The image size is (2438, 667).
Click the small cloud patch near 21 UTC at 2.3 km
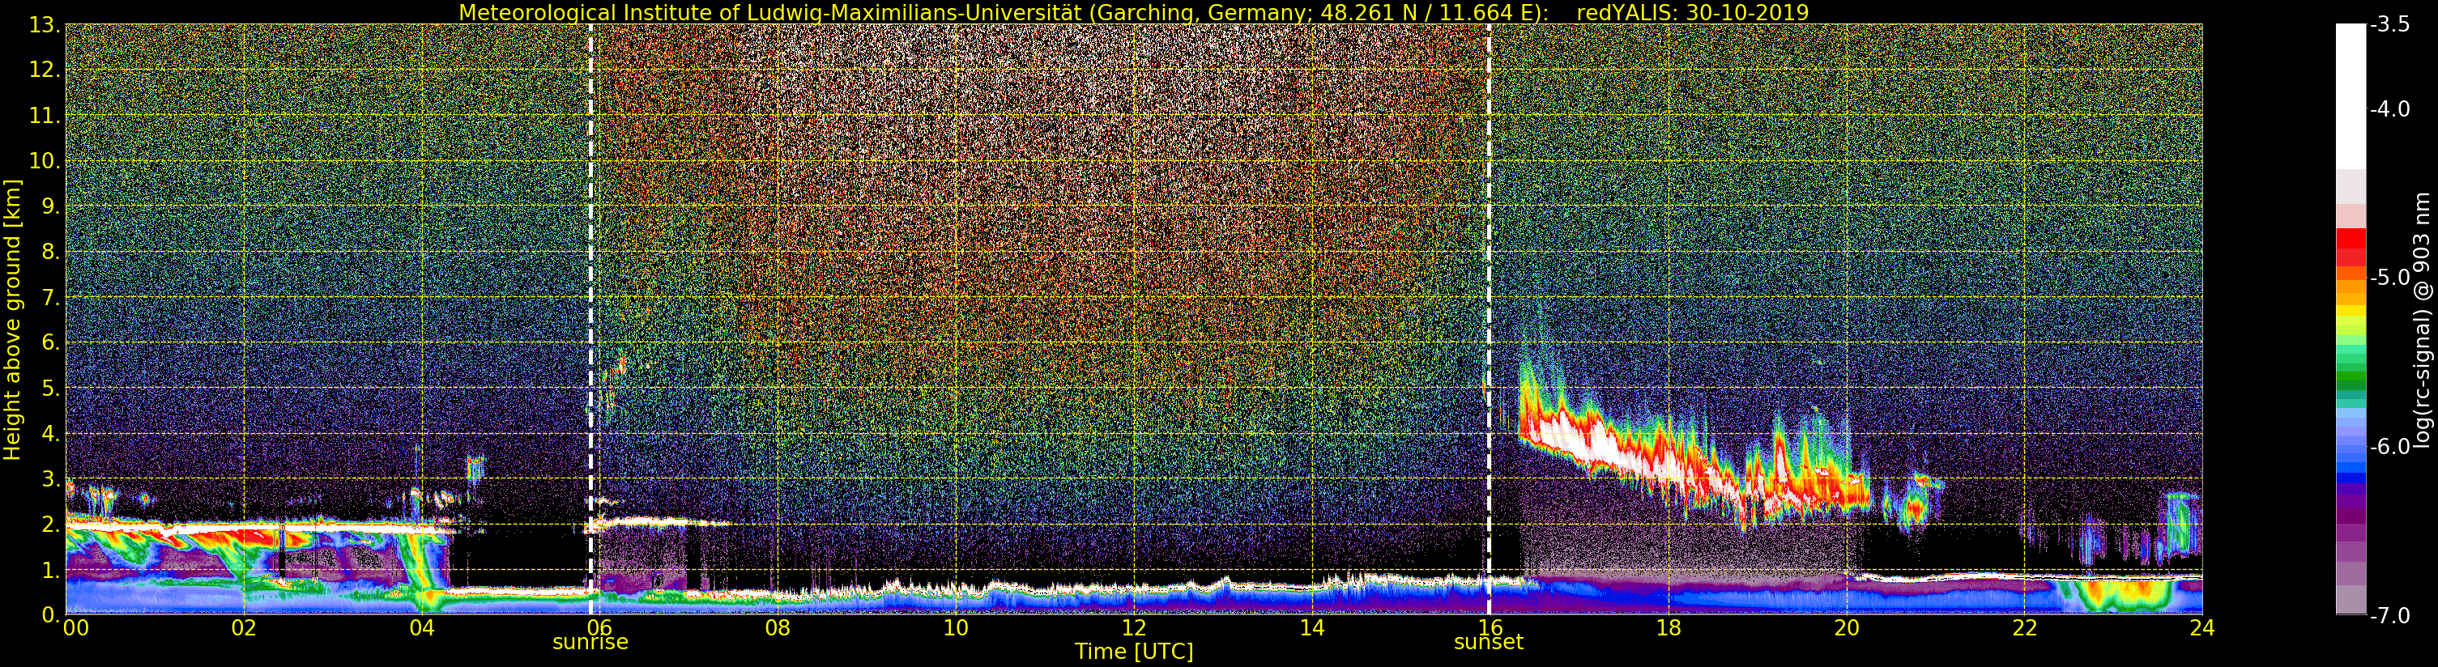[x=1914, y=511]
